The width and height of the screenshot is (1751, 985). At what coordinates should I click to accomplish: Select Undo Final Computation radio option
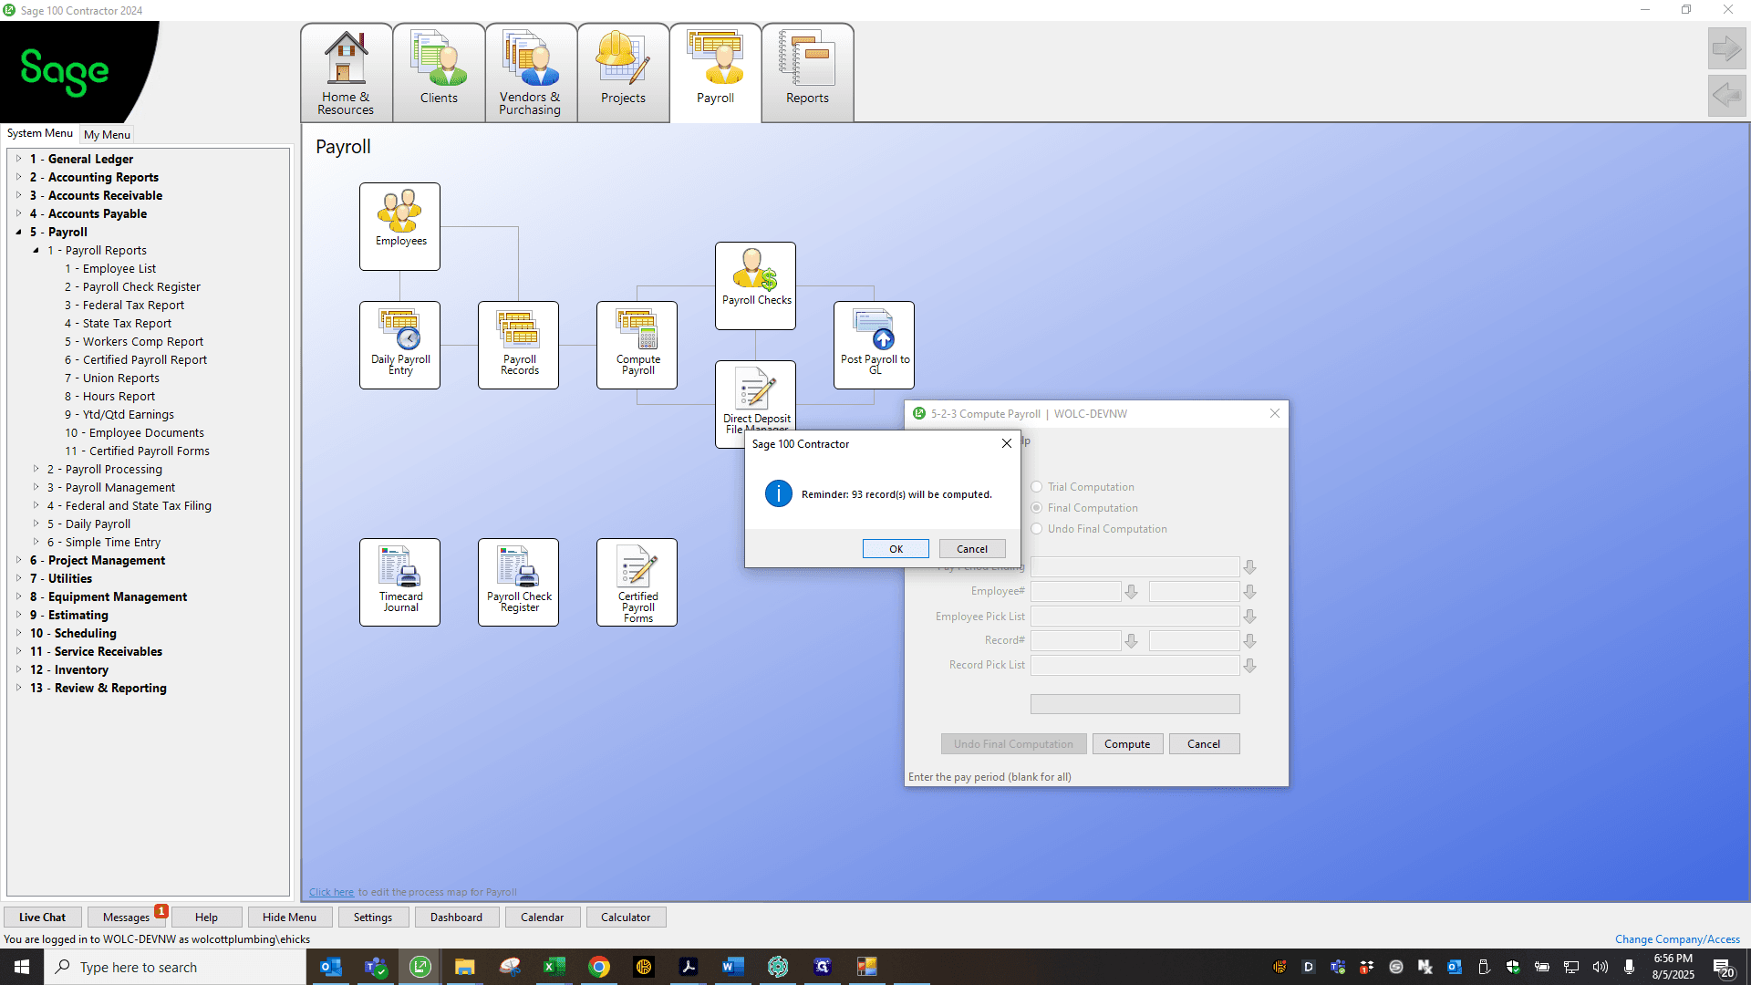[1037, 529]
